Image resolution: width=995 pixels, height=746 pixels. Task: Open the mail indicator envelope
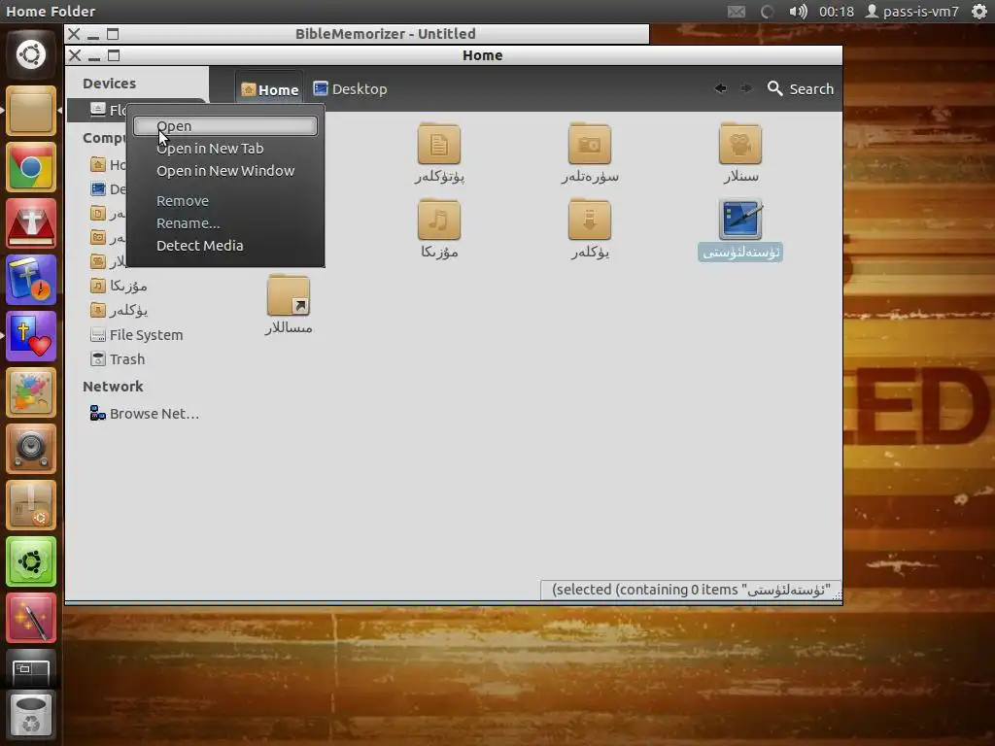(x=737, y=12)
